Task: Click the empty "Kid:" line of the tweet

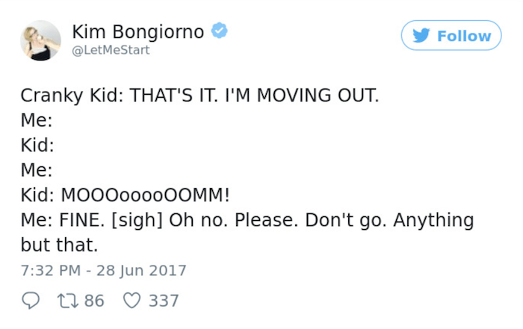Action: click(x=38, y=145)
